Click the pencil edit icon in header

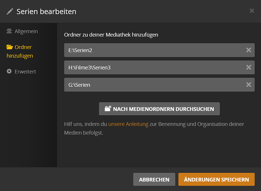[x=10, y=11]
